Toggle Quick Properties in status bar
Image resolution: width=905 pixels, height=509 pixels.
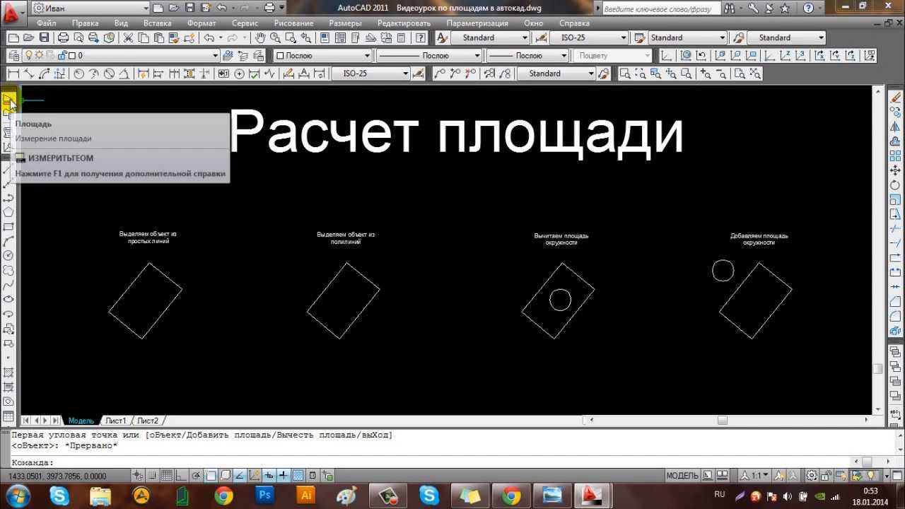[x=313, y=476]
